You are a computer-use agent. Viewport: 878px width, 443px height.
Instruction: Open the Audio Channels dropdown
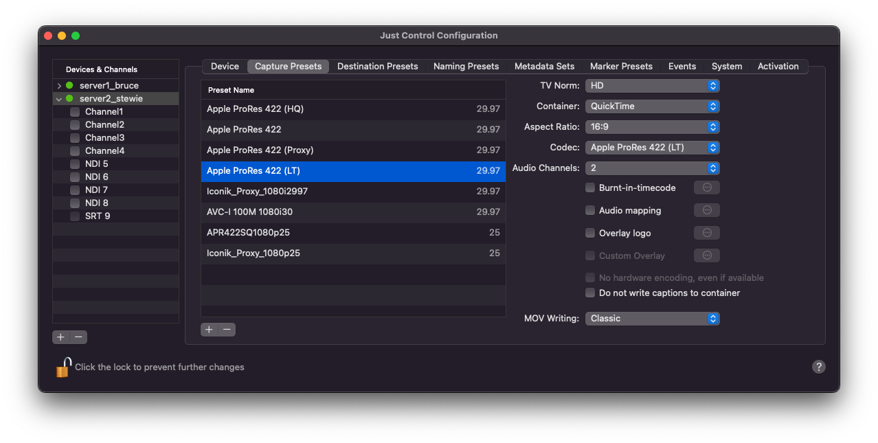click(652, 168)
